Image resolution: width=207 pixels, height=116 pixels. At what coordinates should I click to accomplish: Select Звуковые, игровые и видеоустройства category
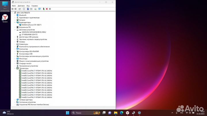pos(33,39)
